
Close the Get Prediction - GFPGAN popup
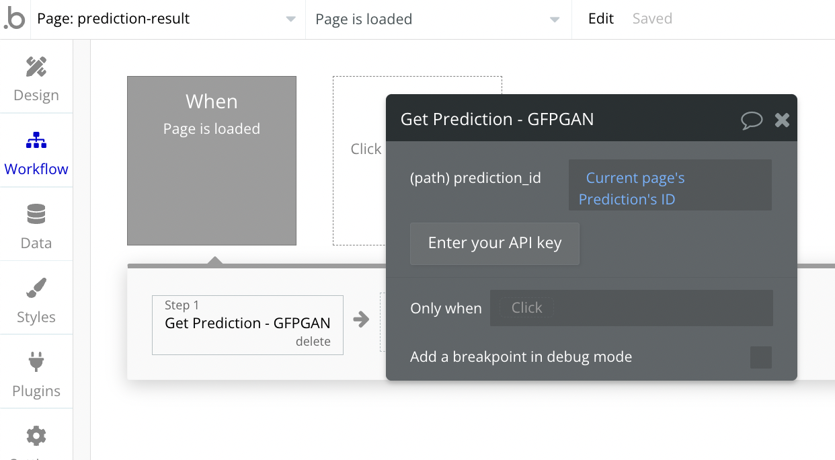click(x=782, y=120)
